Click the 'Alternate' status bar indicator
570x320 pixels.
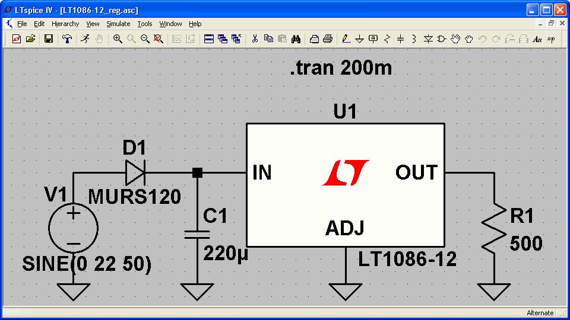coord(540,313)
